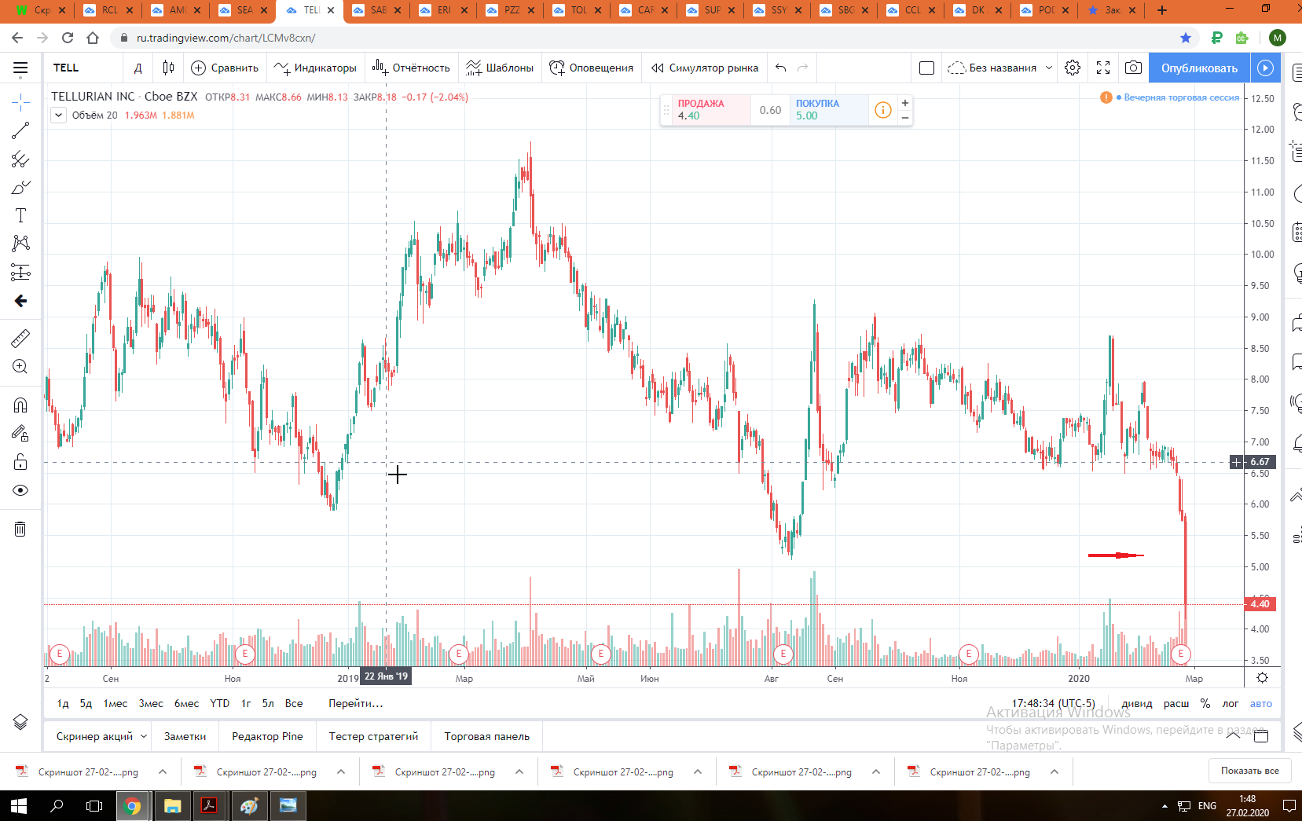
Task: Click the play icon next to Опубликовать
Action: click(x=1265, y=68)
